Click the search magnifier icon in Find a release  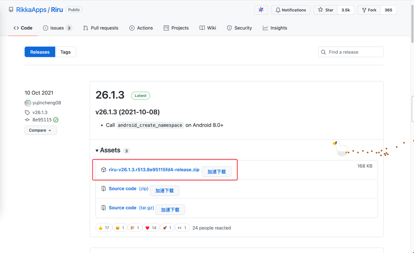pyautogui.click(x=324, y=52)
